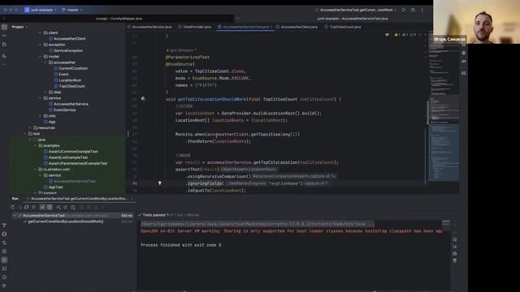Click Import tests history icon
520x292 pixels.
[65, 208]
